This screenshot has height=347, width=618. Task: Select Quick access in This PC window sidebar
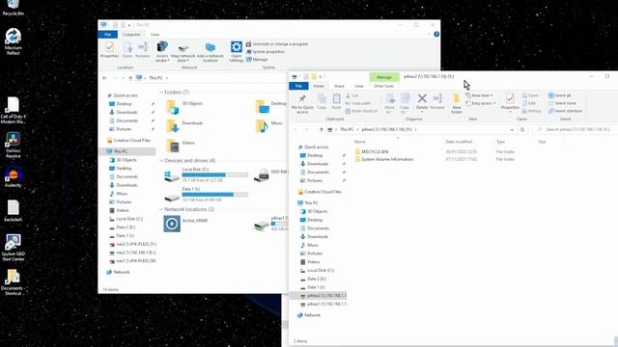pyautogui.click(x=122, y=95)
